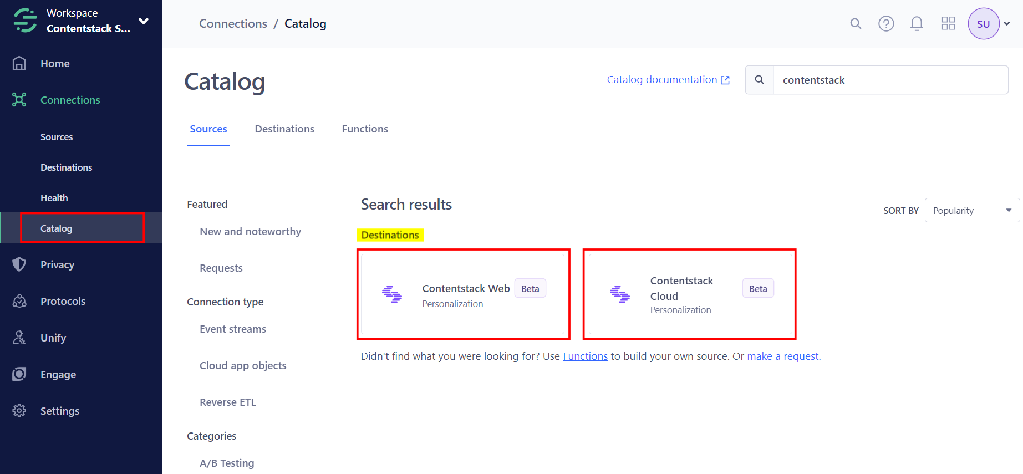
Task: Filter by New and noteworthy
Action: coord(250,232)
